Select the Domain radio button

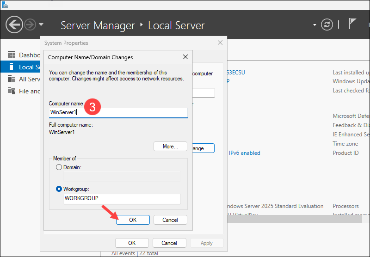coord(59,167)
